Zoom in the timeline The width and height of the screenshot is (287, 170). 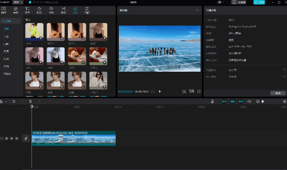click(x=284, y=101)
